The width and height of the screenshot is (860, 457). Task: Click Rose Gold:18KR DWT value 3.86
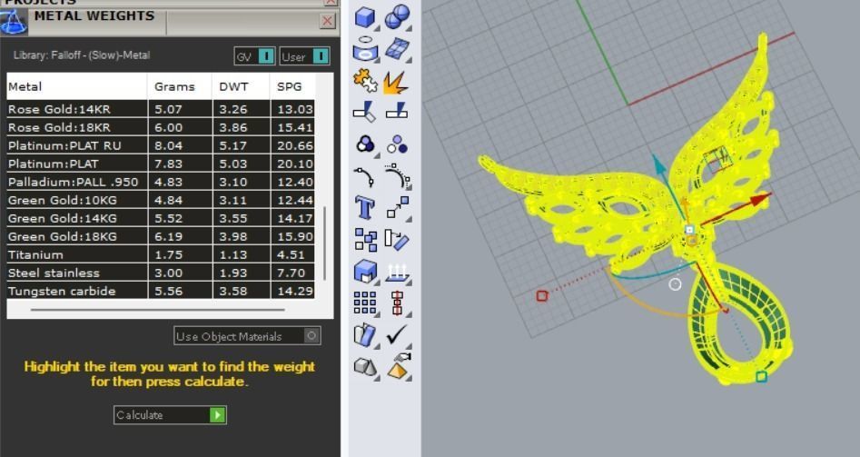[x=233, y=127]
